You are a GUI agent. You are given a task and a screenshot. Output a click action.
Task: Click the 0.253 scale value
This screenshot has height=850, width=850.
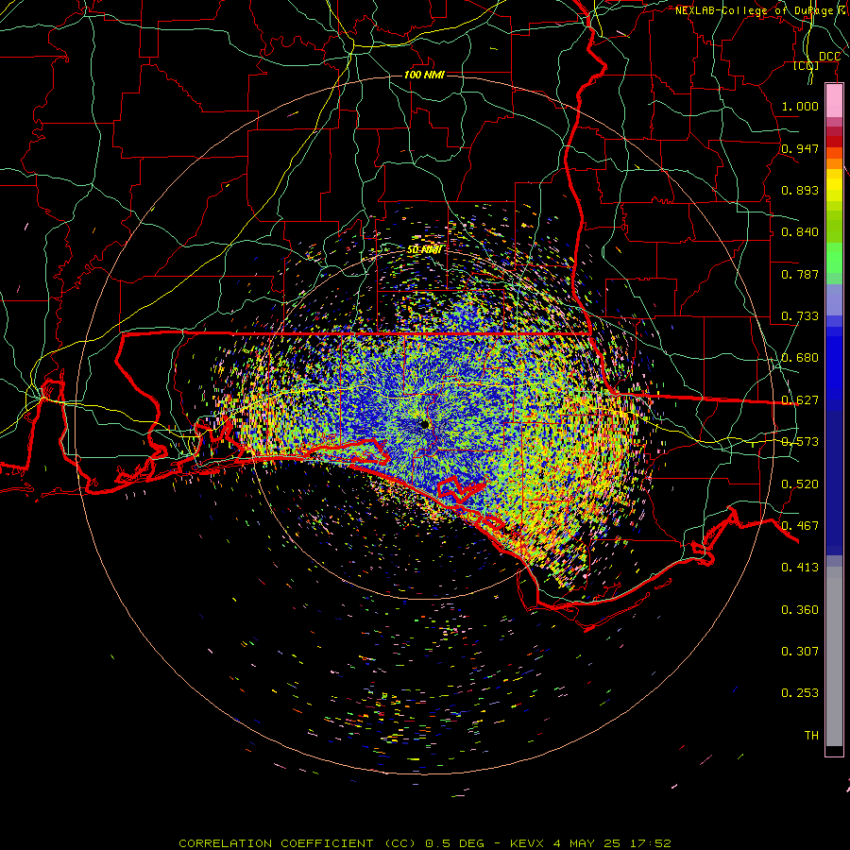pos(800,693)
